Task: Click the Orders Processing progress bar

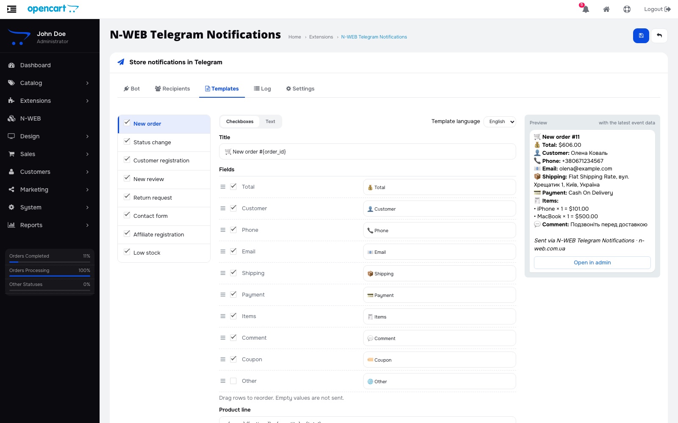Action: 50,276
